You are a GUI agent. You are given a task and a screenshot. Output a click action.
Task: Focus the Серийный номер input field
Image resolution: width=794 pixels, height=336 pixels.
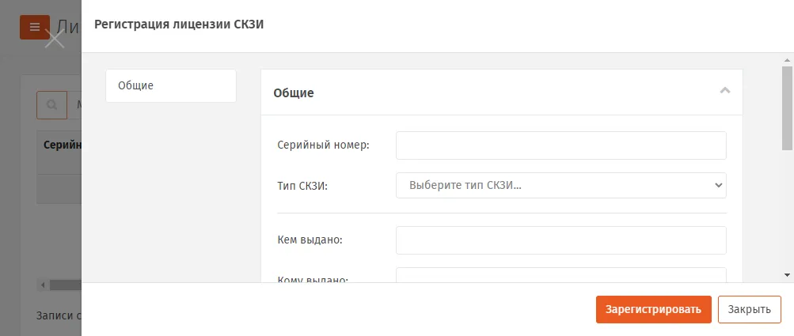click(x=561, y=145)
